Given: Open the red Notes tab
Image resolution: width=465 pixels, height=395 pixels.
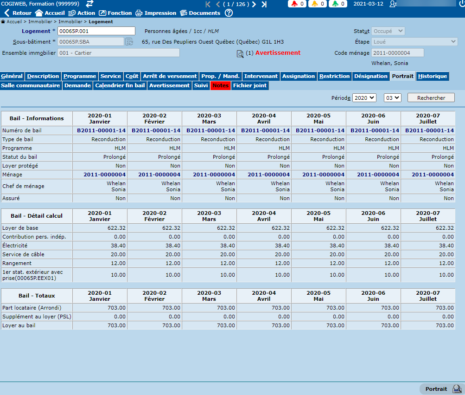Looking at the screenshot, I should (x=220, y=85).
